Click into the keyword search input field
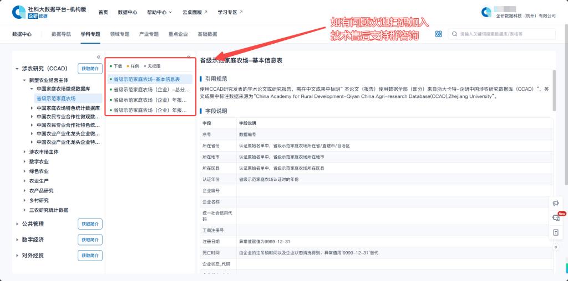Viewport: 568px width, 281px height. coord(505,34)
